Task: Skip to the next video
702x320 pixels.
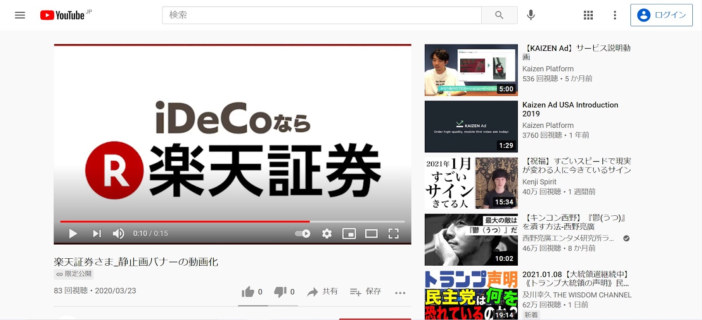Action: tap(97, 233)
